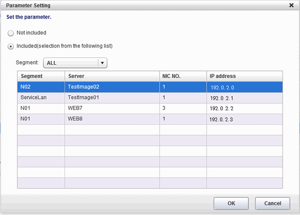The image size is (300, 215).
Task: Close the Parameter Setting dialog
Action: [x=291, y=5]
